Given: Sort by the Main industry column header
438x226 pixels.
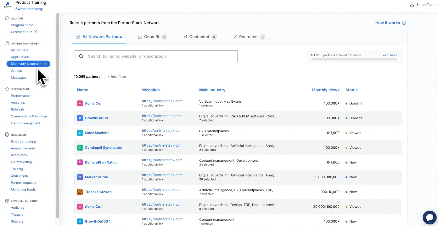Looking at the screenshot, I should pos(212,90).
